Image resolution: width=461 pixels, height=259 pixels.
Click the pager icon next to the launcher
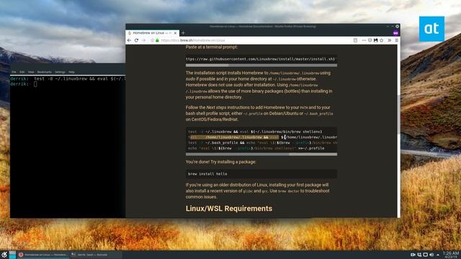tap(12, 255)
